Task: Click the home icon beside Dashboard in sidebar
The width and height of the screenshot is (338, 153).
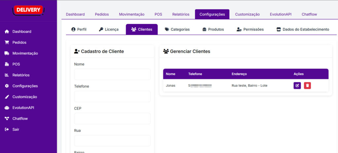Action: click(x=7, y=32)
